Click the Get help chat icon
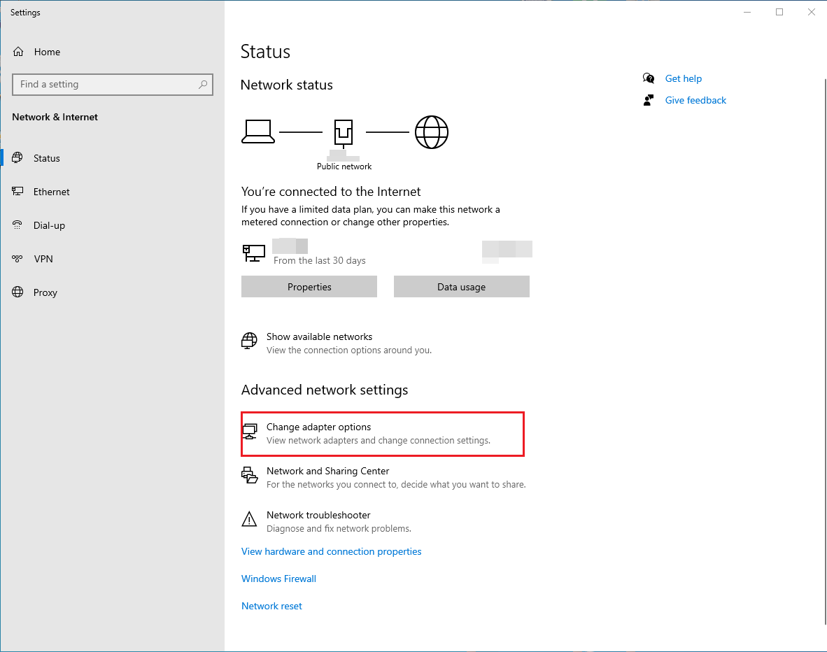 point(649,78)
